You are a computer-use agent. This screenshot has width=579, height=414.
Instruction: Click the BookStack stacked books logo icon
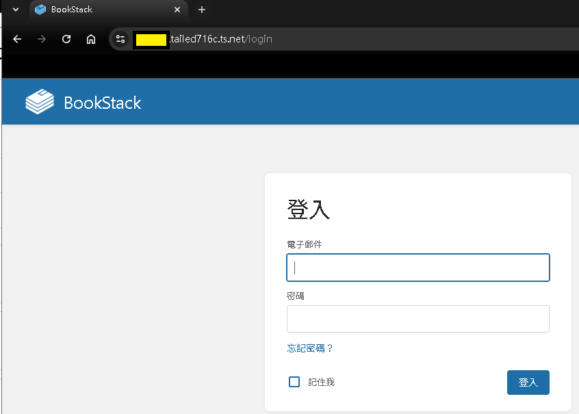(39, 102)
